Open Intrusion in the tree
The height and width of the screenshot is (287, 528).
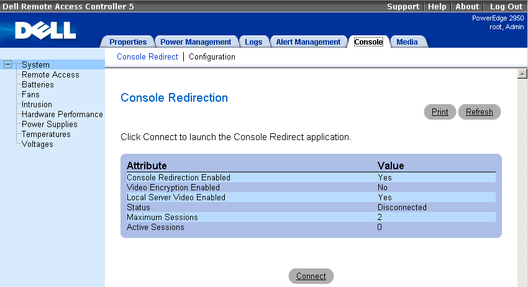[37, 104]
